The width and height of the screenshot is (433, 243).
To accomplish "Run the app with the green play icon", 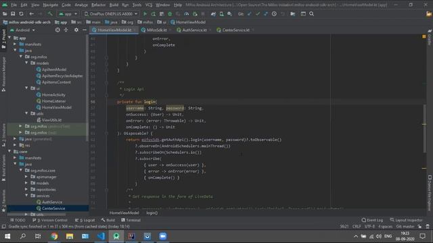I will click(x=145, y=13).
